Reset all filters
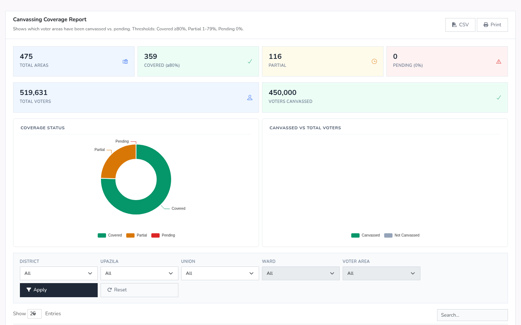The height and width of the screenshot is (325, 521). click(139, 290)
